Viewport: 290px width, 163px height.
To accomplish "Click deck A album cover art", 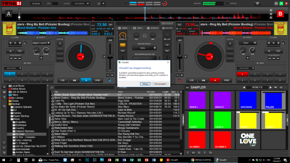I will [x=9, y=29].
